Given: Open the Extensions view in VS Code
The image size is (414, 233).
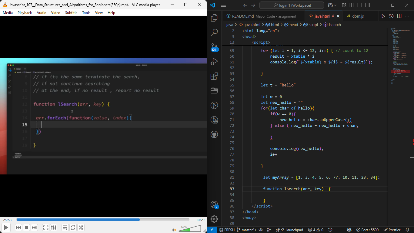Looking at the screenshot, I should (214, 76).
